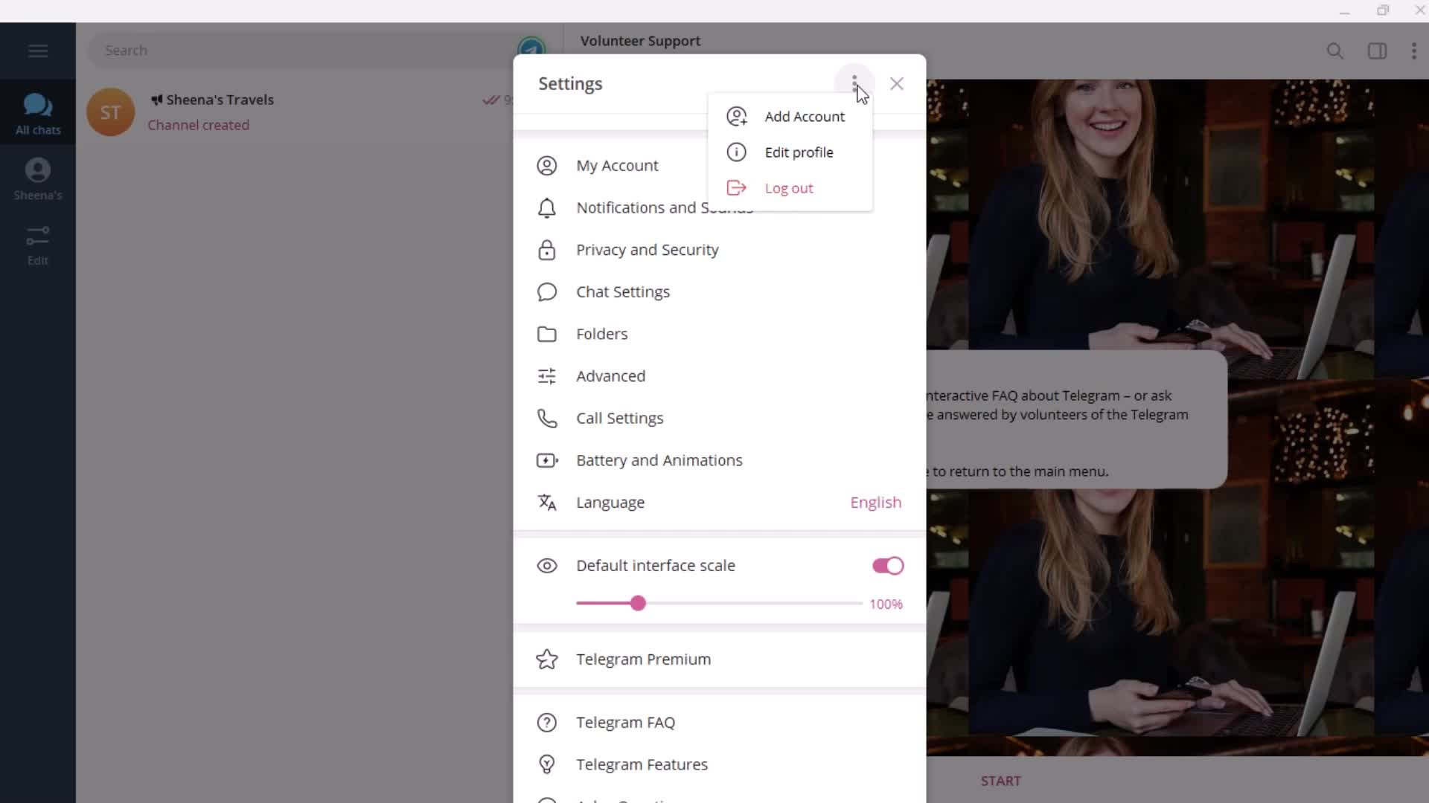Open Notifications and Sounds settings

[665, 207]
